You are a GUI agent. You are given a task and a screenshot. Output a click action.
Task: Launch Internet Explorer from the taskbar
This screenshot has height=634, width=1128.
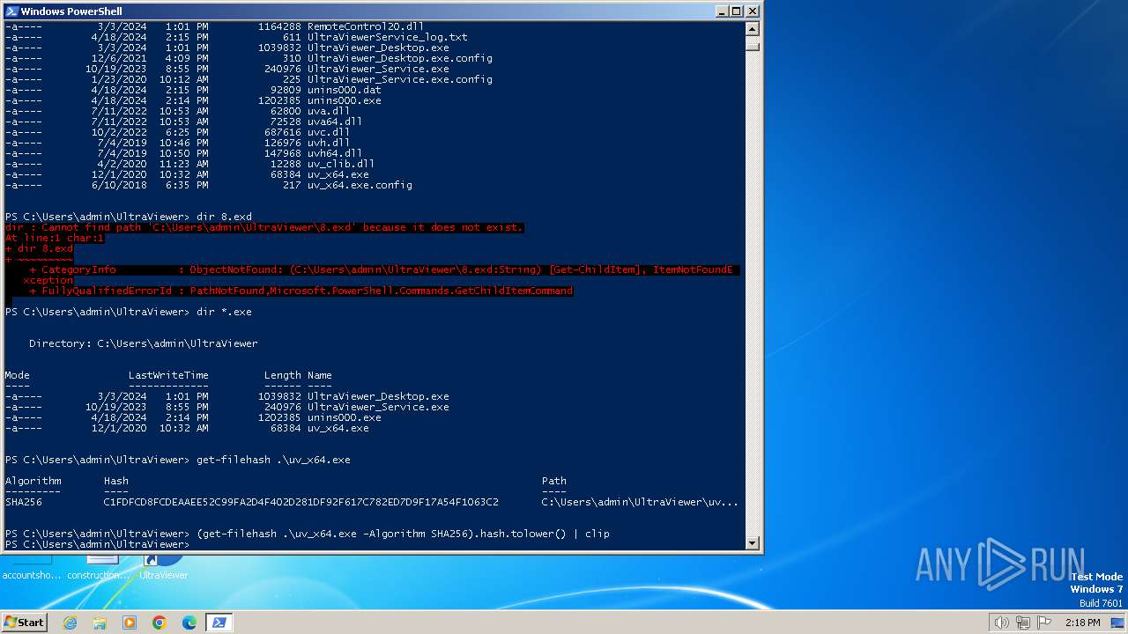pyautogui.click(x=70, y=623)
